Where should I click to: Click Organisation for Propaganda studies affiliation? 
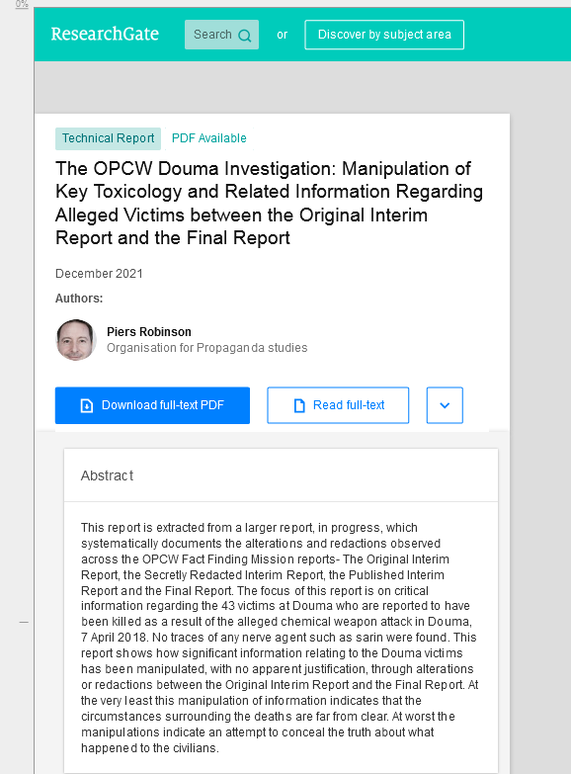point(206,348)
